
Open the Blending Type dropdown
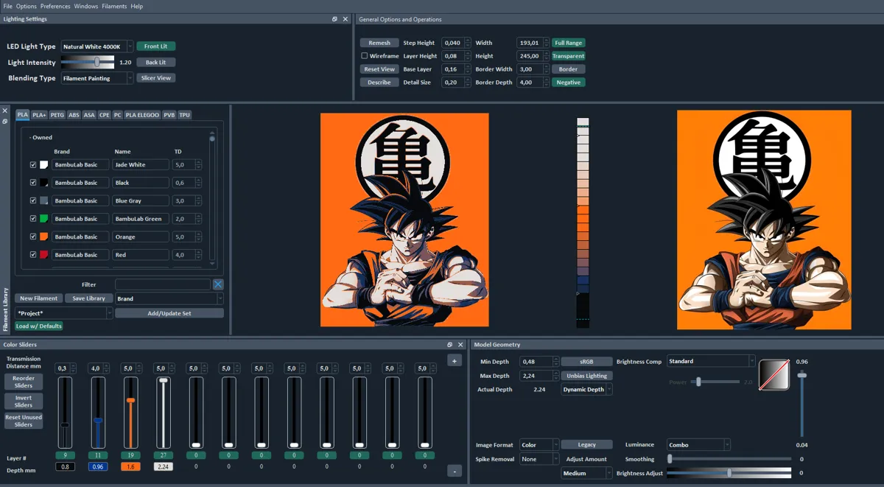point(97,78)
